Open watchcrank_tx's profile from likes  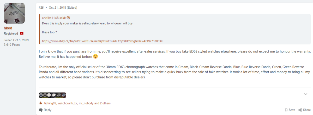pyautogui.click(x=68, y=103)
